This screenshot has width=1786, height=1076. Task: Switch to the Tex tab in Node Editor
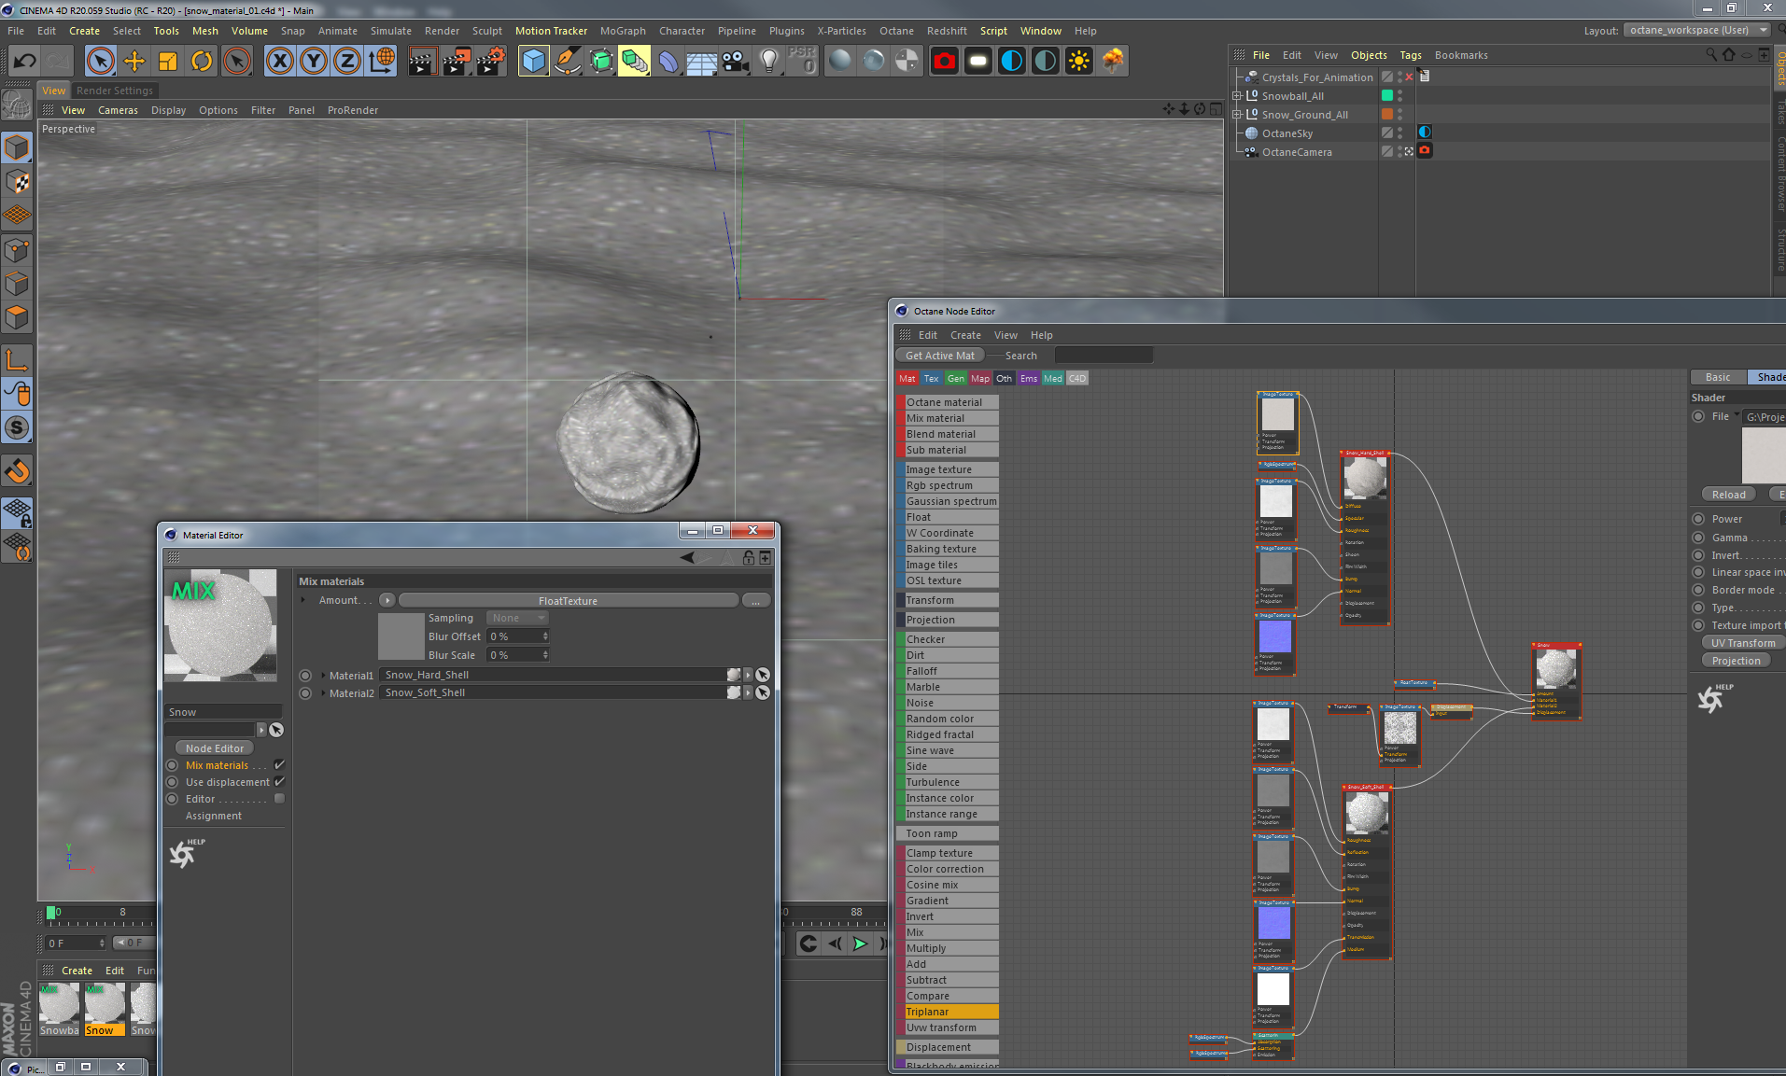pyautogui.click(x=931, y=378)
